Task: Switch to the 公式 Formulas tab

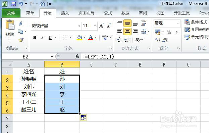Action: click(108, 13)
